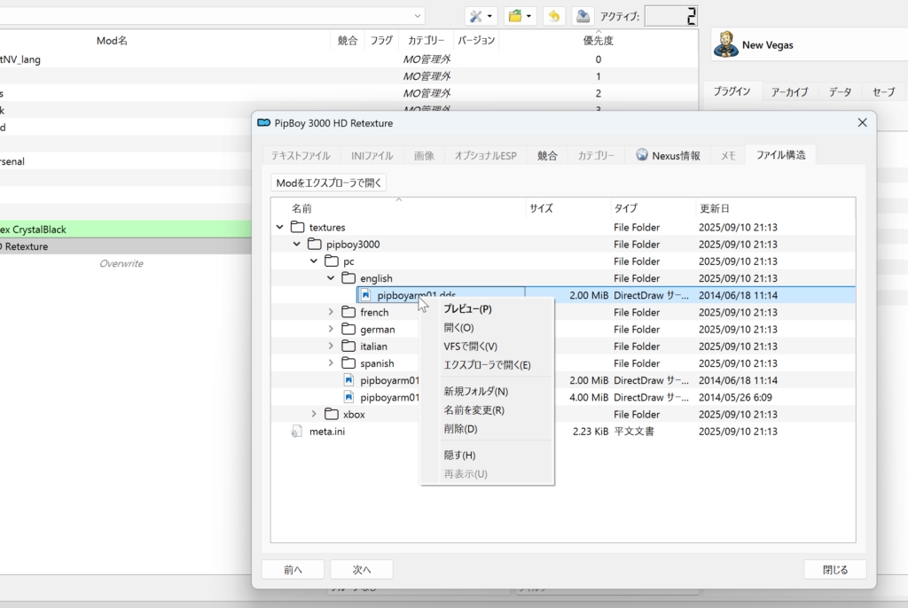The width and height of the screenshot is (908, 608).
Task: Click the 閉じる button
Action: (x=834, y=569)
